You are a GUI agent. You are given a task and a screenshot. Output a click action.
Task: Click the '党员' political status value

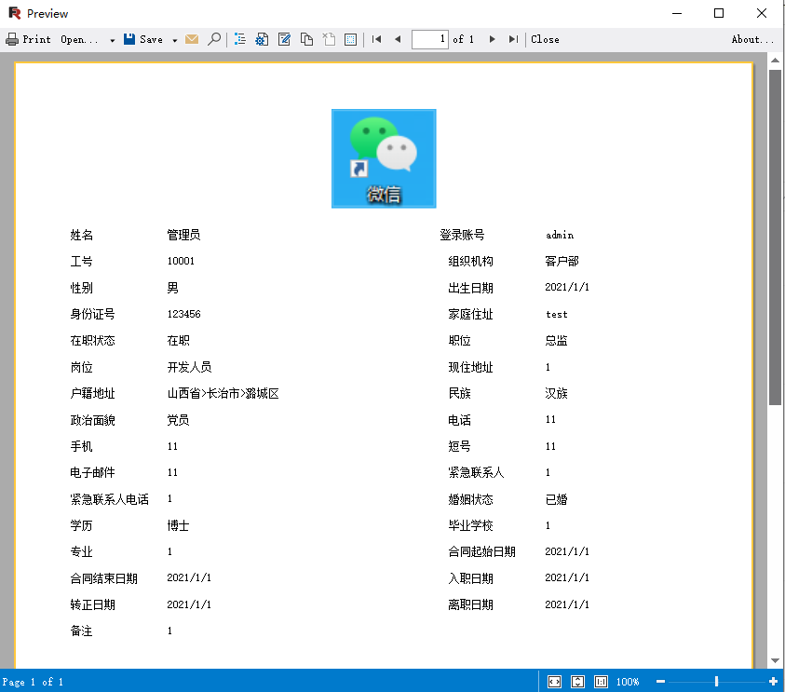178,420
